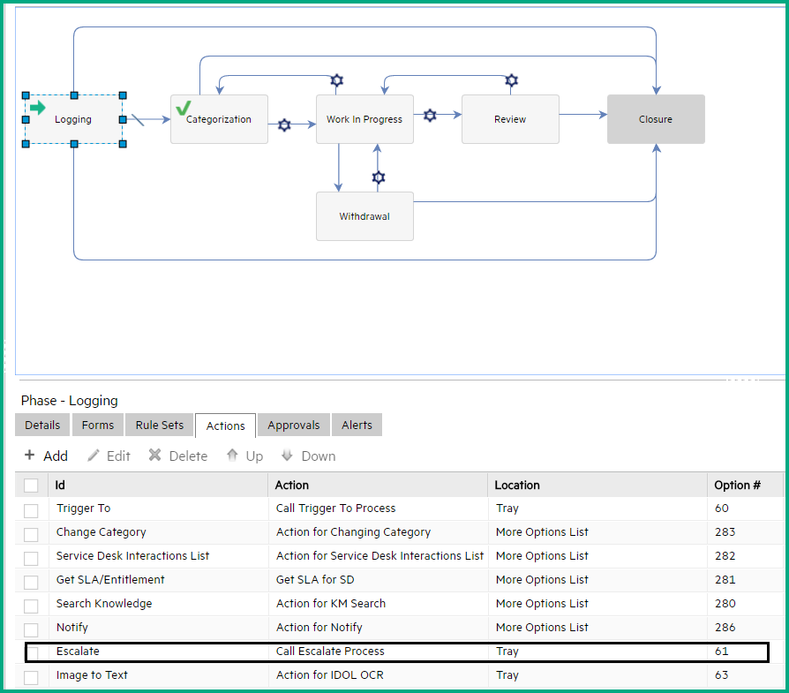Click the pencil Edit icon
This screenshot has height=693, width=789.
[93, 456]
